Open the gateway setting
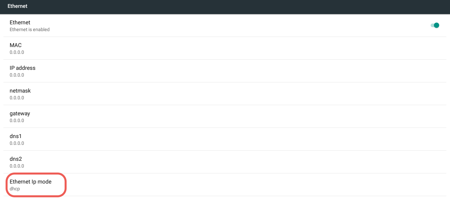Screen dimensions: 450x200 pyautogui.click(x=20, y=113)
